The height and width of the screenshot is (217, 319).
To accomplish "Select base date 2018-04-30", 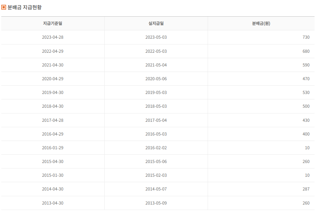I will [x=53, y=106].
